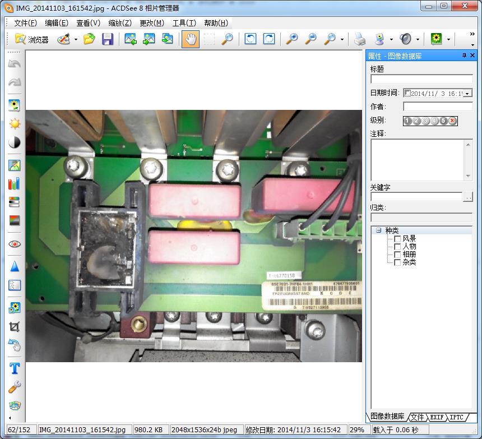Screen dimensions: 482x439
Task: Click the 关键字 input field
Action: [x=416, y=197]
